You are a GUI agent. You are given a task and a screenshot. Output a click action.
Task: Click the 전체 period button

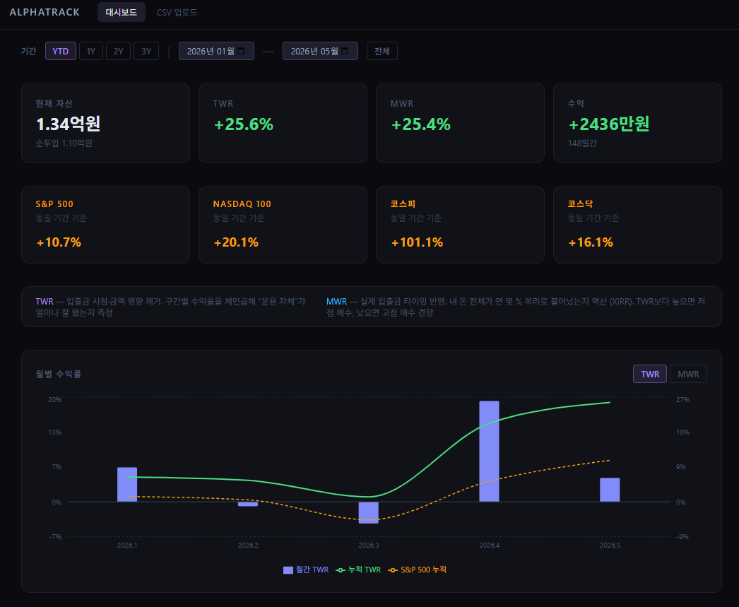pos(382,51)
